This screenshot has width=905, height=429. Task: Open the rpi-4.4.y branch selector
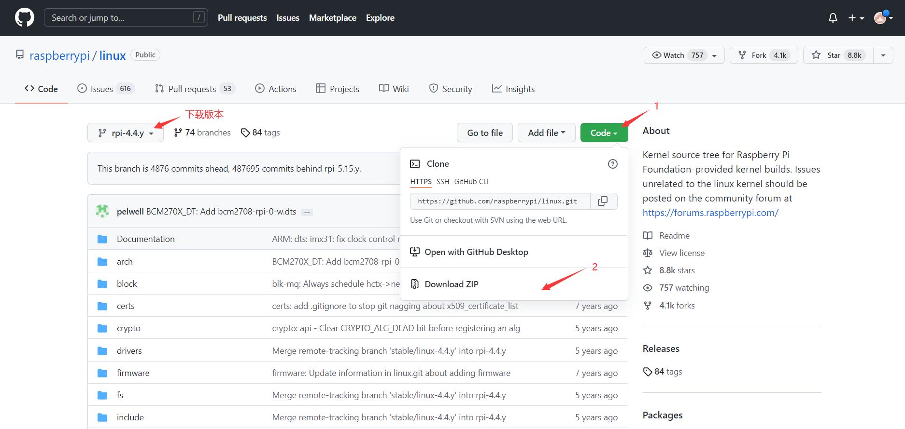tap(126, 133)
